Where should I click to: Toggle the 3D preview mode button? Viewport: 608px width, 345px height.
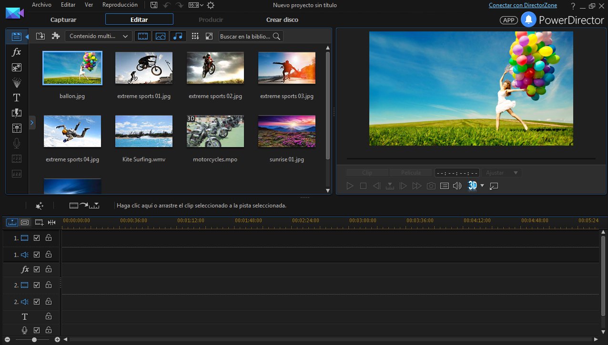coord(473,186)
